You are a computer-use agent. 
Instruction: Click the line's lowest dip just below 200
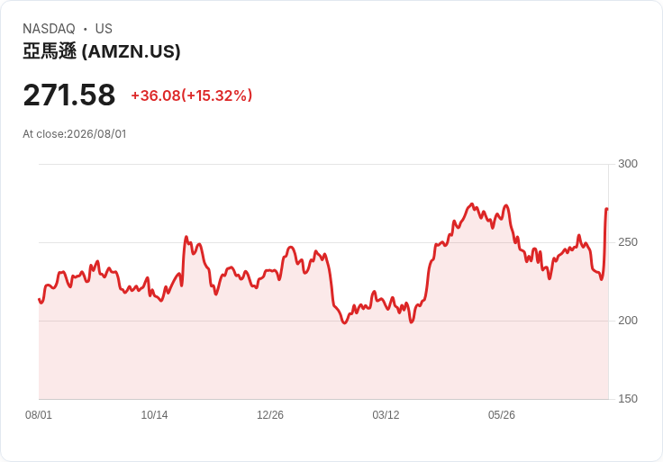(x=345, y=322)
